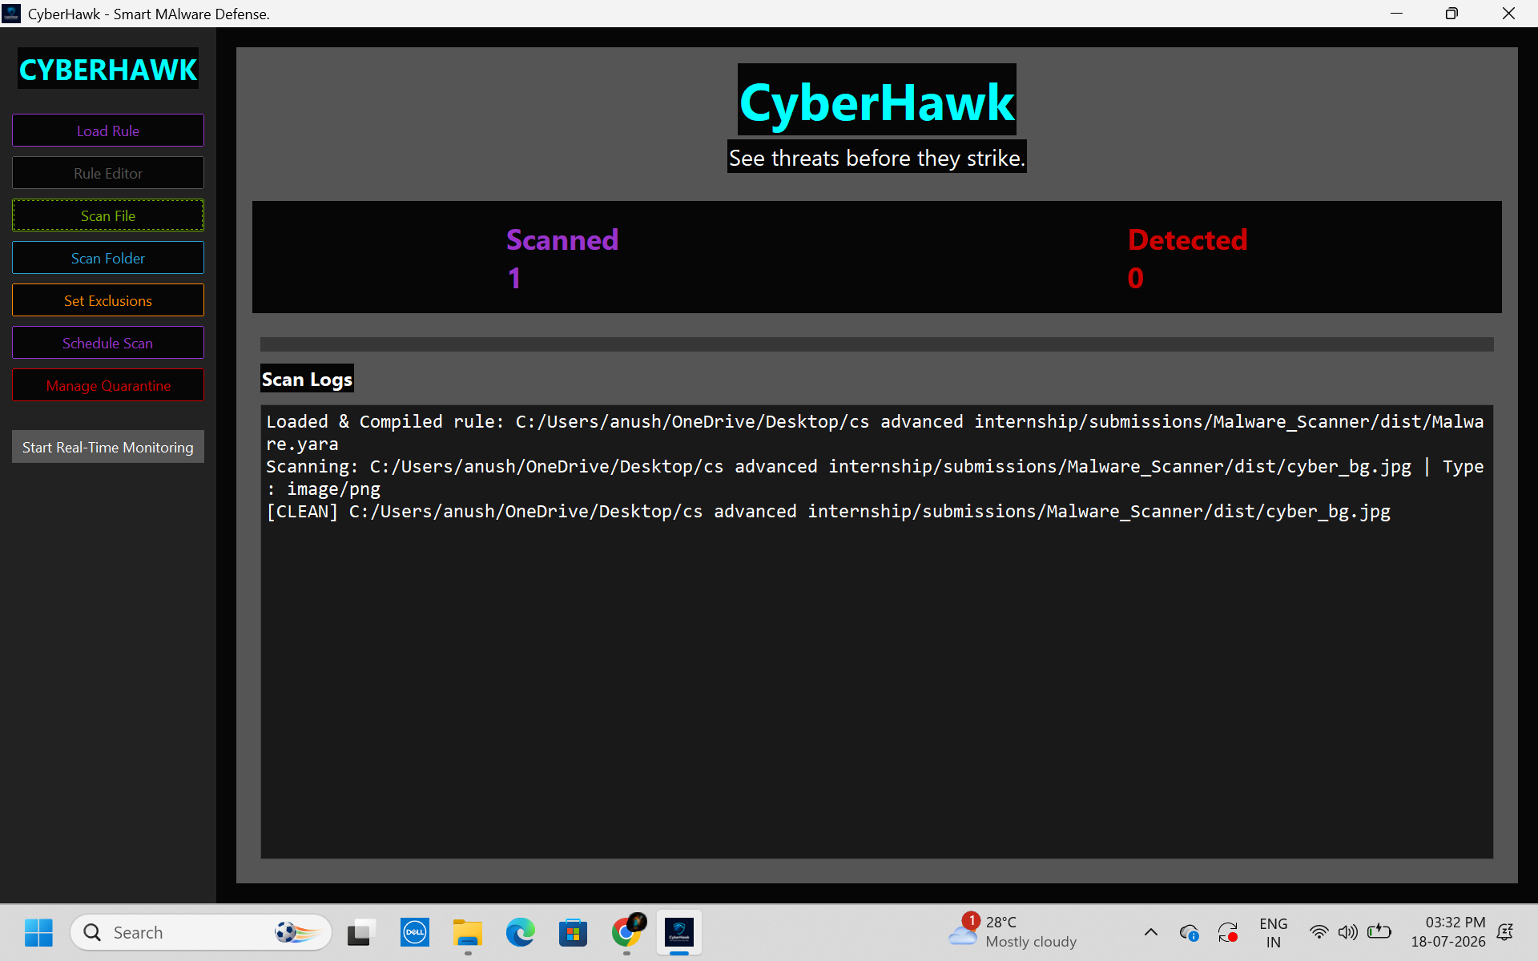1538x961 pixels.
Task: Open Microsoft Edge browser
Action: pyautogui.click(x=520, y=932)
